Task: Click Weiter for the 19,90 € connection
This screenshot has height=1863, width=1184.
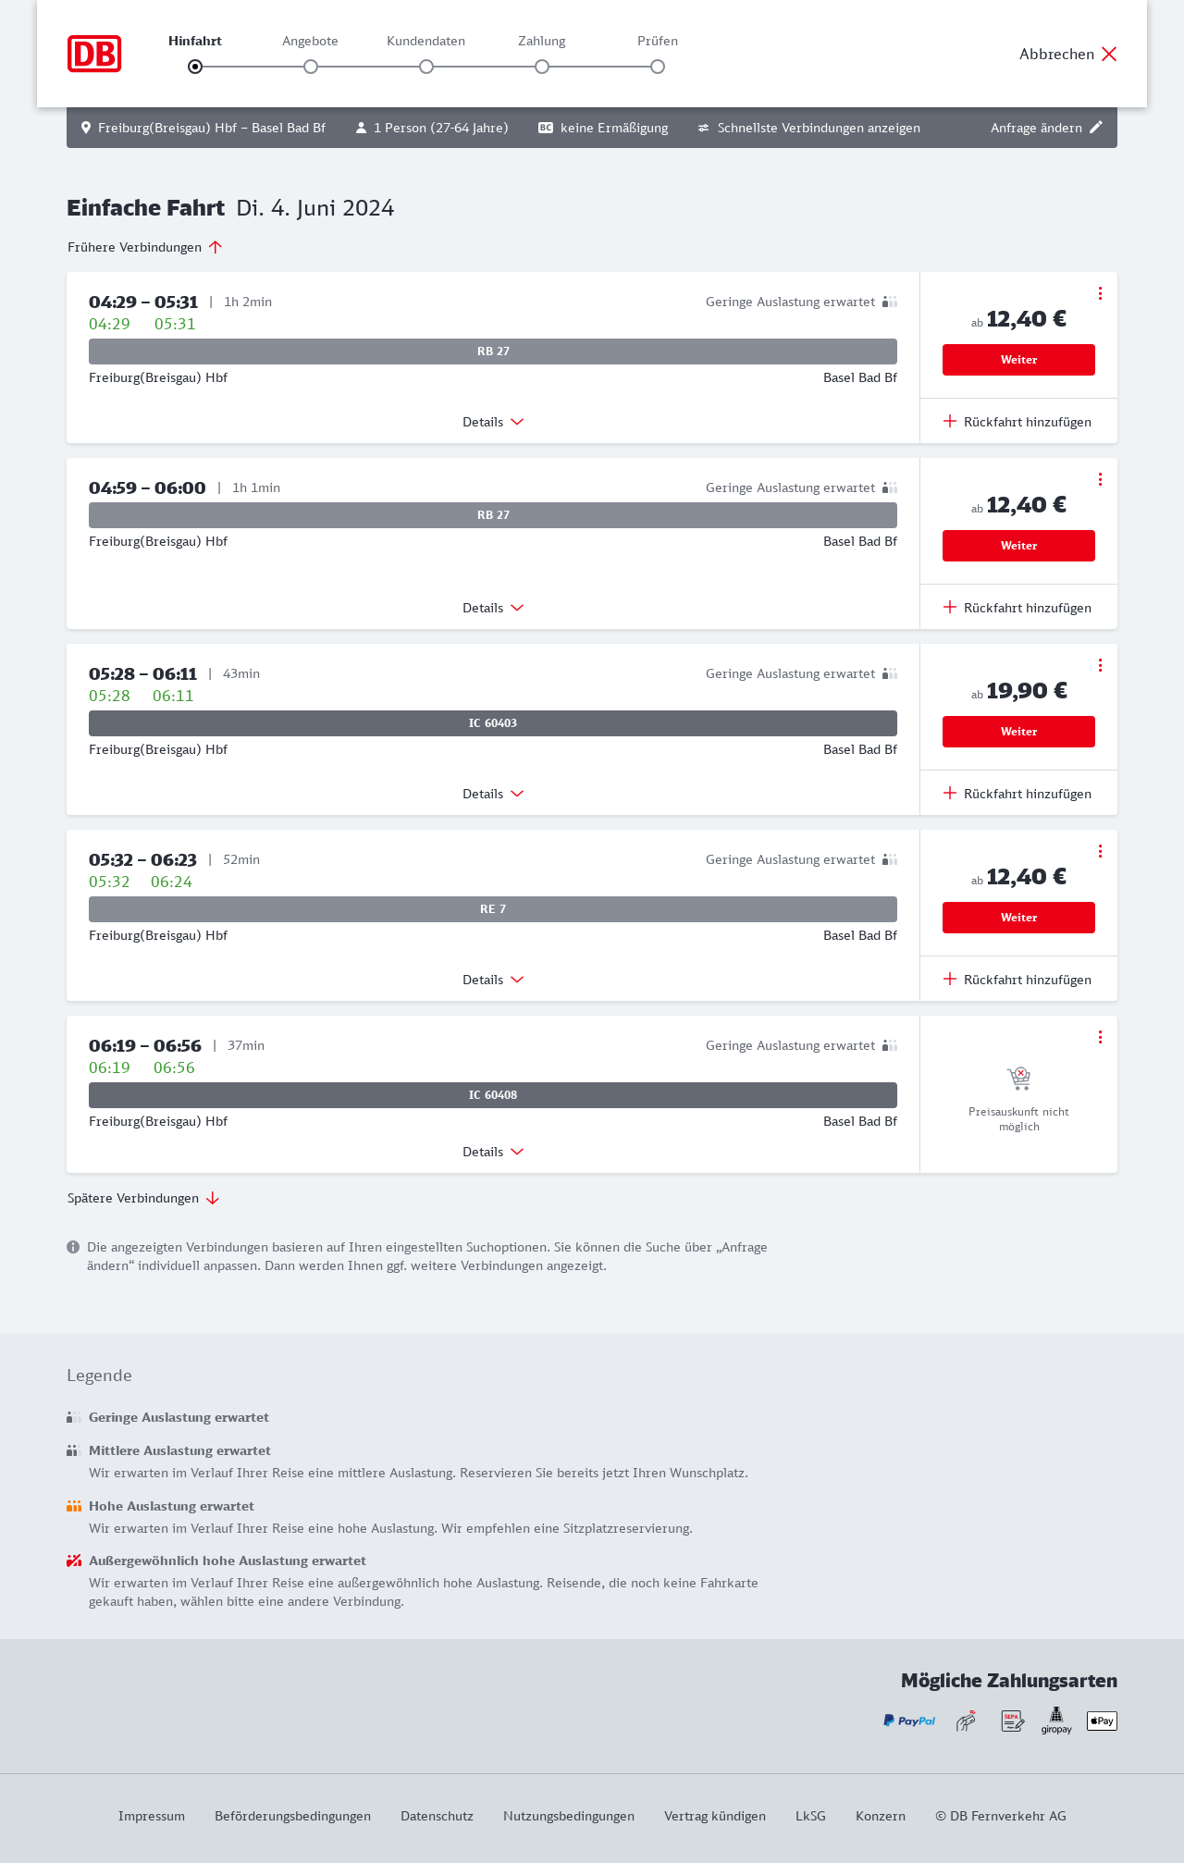Action: tap(1018, 732)
